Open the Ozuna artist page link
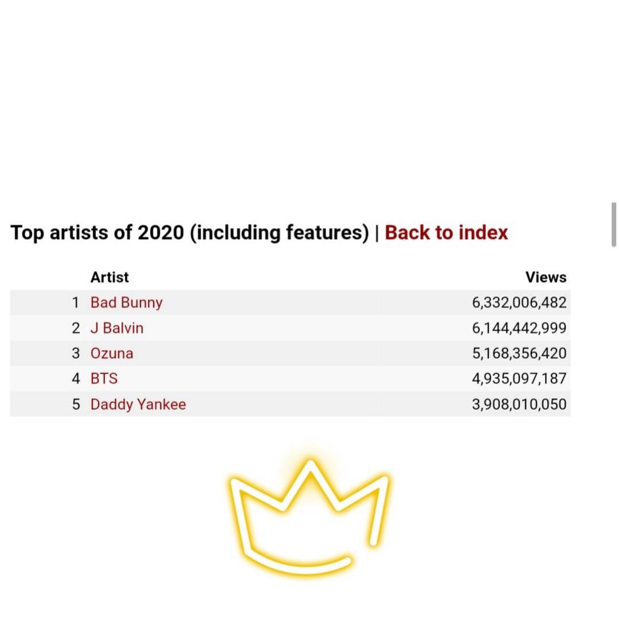Image resolution: width=619 pixels, height=619 pixels. (x=112, y=354)
